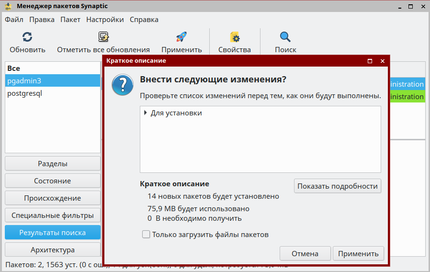Click the blue highlighted package row
This screenshot has width=430, height=272.
click(407, 84)
